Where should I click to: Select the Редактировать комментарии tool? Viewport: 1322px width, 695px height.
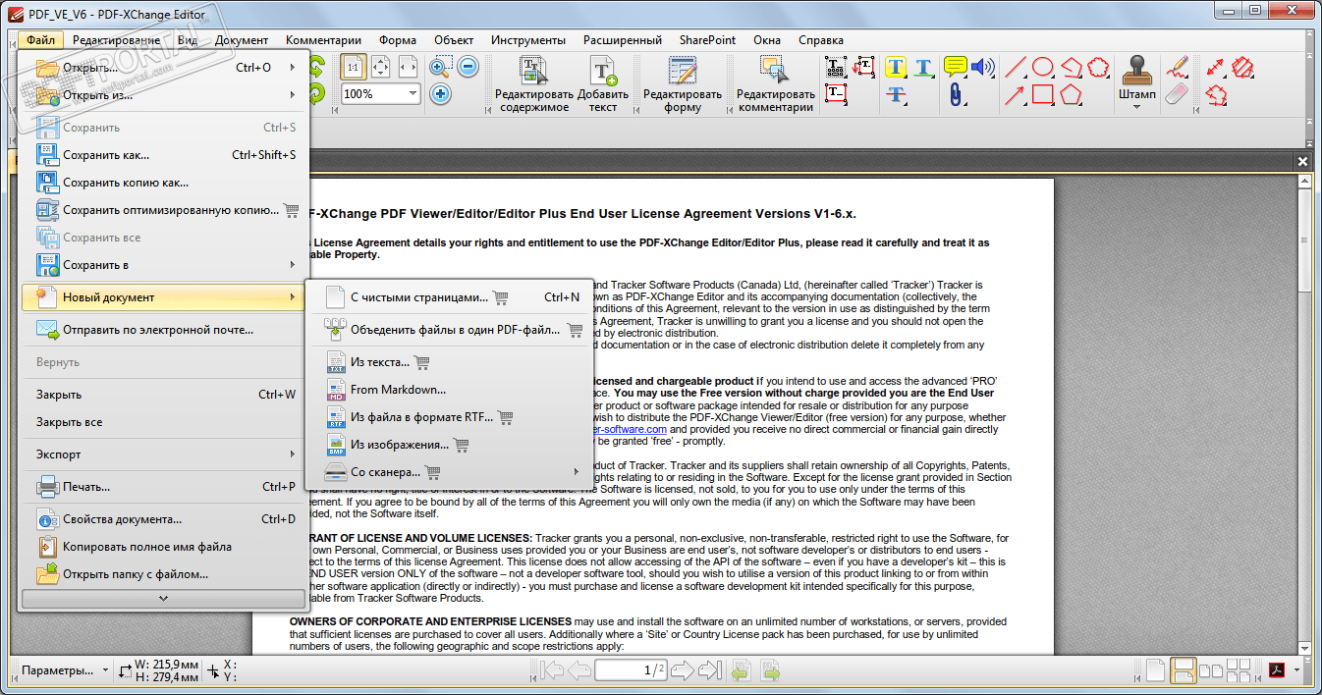(x=775, y=84)
